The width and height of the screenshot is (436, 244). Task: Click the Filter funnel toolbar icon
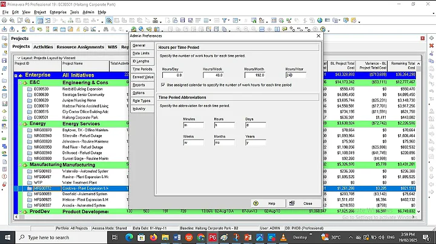(x=224, y=21)
